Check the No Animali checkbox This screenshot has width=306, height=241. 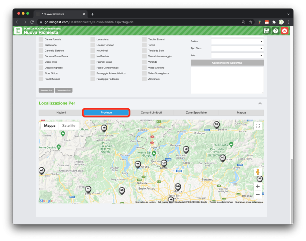tap(93, 50)
